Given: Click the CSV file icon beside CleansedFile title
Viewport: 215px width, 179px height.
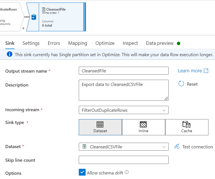Looking at the screenshot, I should coord(44,9).
